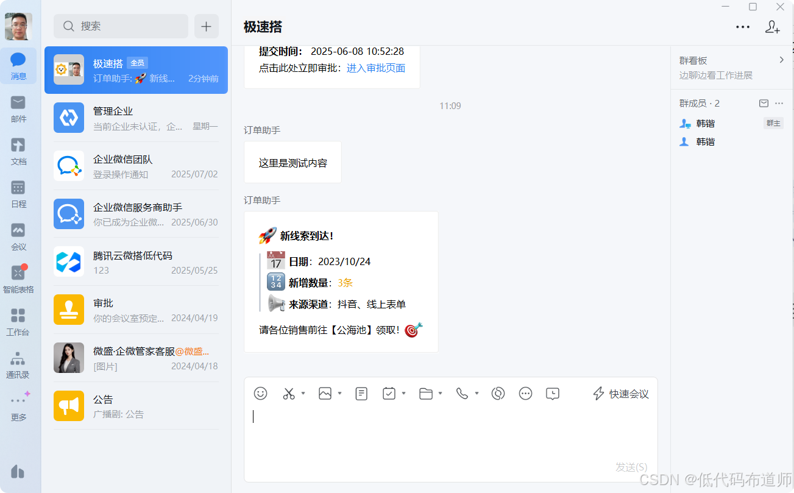
Task: Click the 发送(S) send button
Action: click(x=631, y=467)
